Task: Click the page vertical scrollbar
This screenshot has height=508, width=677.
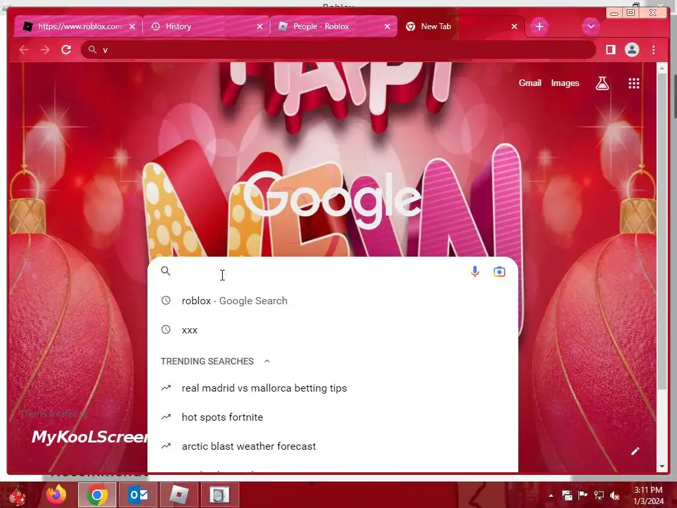Action: [x=662, y=231]
